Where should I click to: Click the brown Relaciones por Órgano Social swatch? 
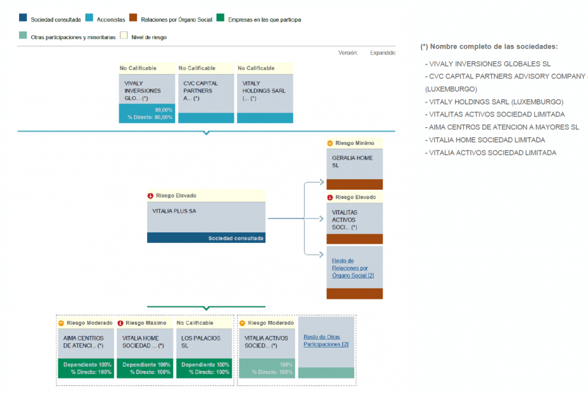[x=134, y=19]
